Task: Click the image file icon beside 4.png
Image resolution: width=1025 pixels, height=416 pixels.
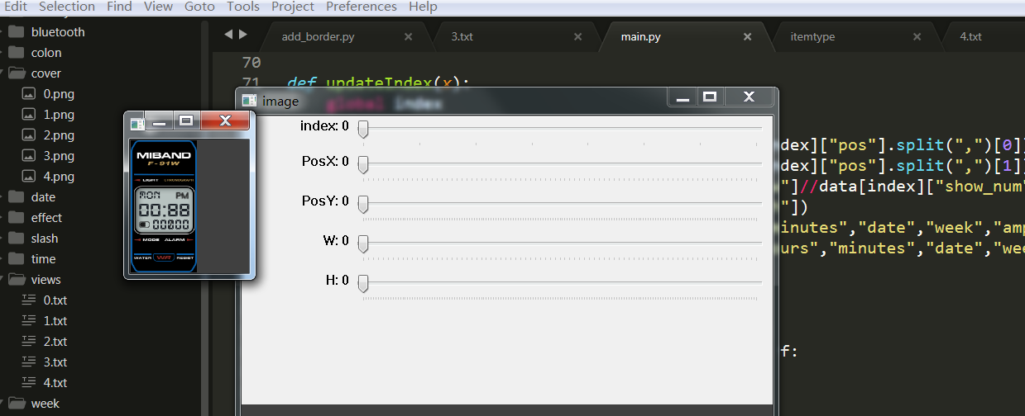Action: coord(29,177)
